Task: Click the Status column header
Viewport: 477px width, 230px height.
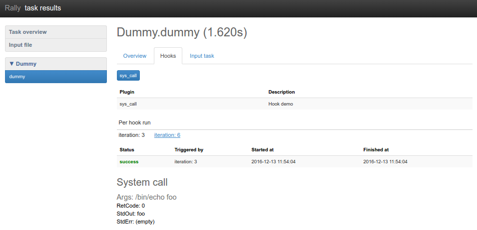Action: pos(127,149)
